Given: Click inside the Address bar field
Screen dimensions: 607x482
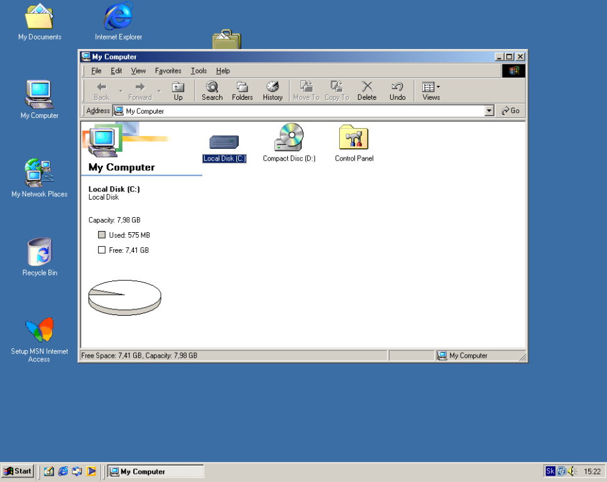Looking at the screenshot, I should 302,111.
